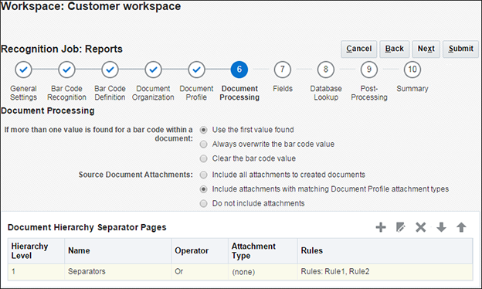
Task: Go to step 2 Bar Code Recognition checkmark
Action: pyautogui.click(x=66, y=70)
